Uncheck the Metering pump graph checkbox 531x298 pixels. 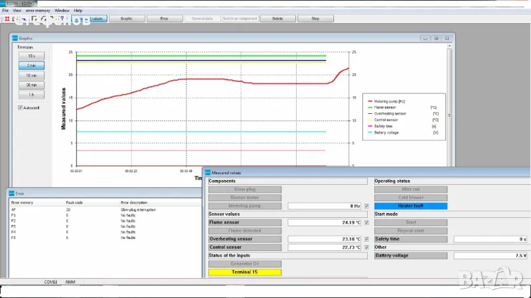366,206
